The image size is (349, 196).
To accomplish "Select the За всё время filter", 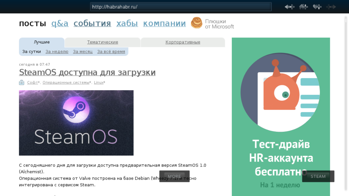I will tap(111, 51).
